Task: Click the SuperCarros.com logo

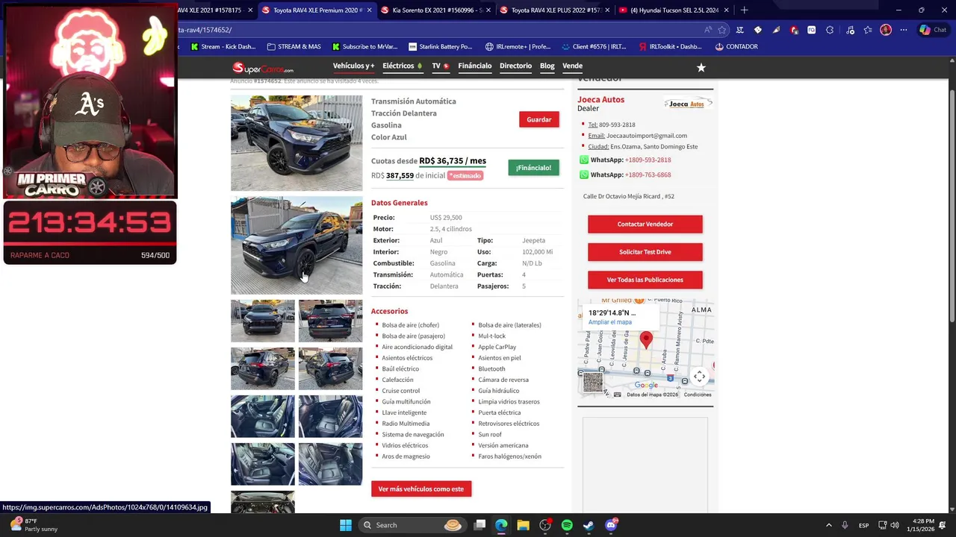Action: [263, 68]
